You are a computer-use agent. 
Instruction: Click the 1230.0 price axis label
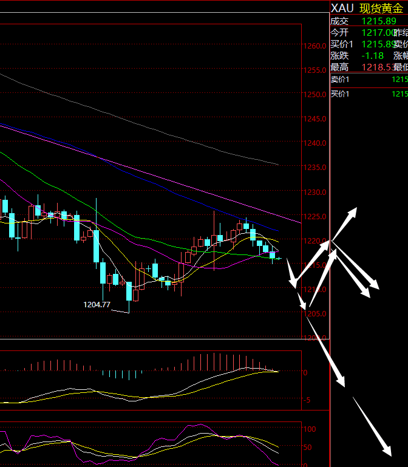(315, 192)
